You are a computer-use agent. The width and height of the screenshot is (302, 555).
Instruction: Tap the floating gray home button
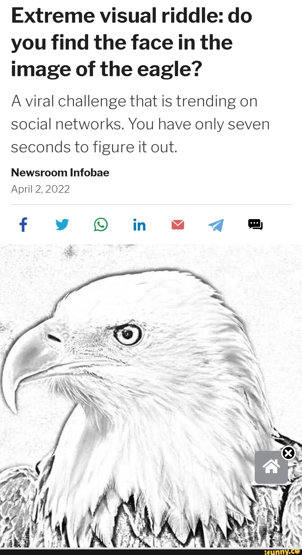pos(271,467)
